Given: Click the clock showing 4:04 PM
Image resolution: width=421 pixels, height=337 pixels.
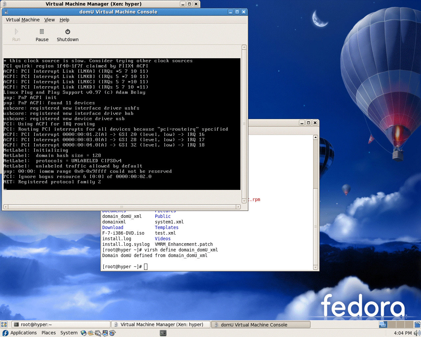Looking at the screenshot, I should coord(403,333).
